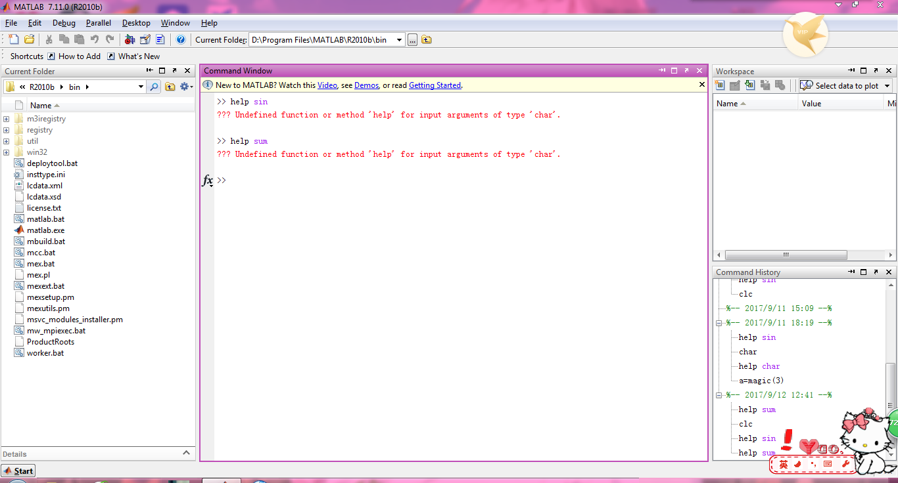Click the Import data icon in Workspace
Screen dimensions: 898x483
pyautogui.click(x=749, y=85)
